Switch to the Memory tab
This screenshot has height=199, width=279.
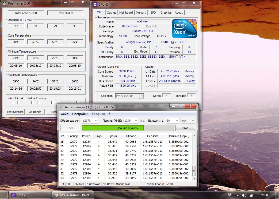coord(141,13)
